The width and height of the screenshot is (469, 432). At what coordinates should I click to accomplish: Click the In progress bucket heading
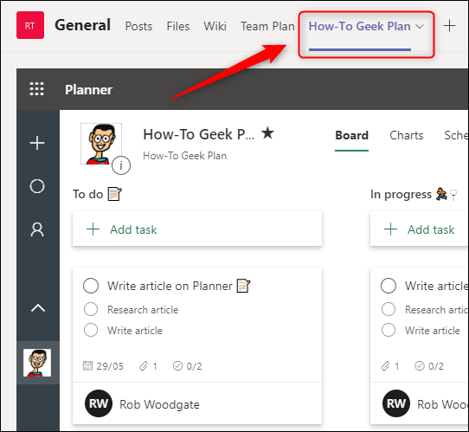click(414, 194)
